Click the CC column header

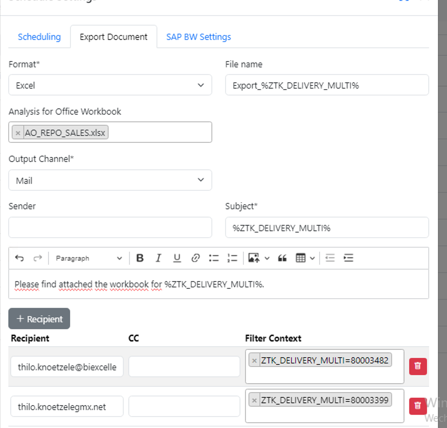tap(134, 338)
